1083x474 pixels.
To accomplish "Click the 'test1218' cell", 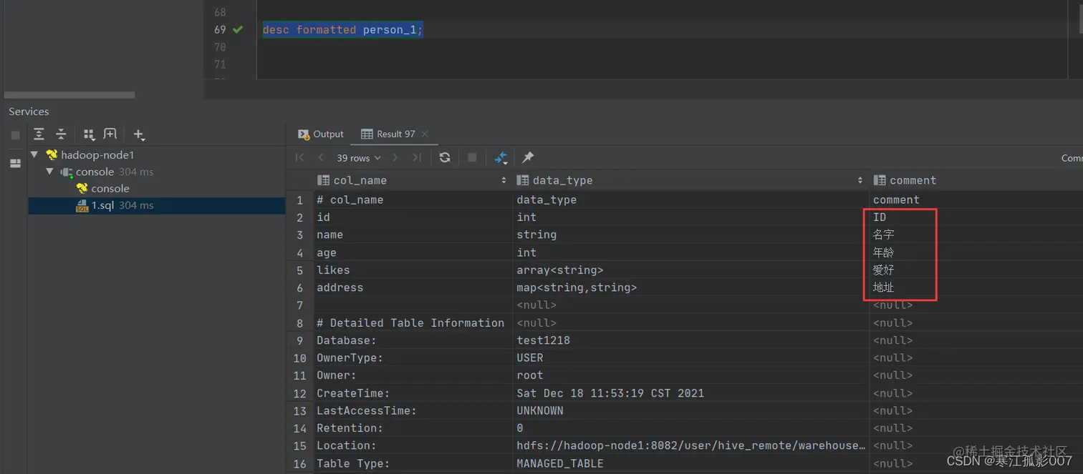I will tap(690, 340).
